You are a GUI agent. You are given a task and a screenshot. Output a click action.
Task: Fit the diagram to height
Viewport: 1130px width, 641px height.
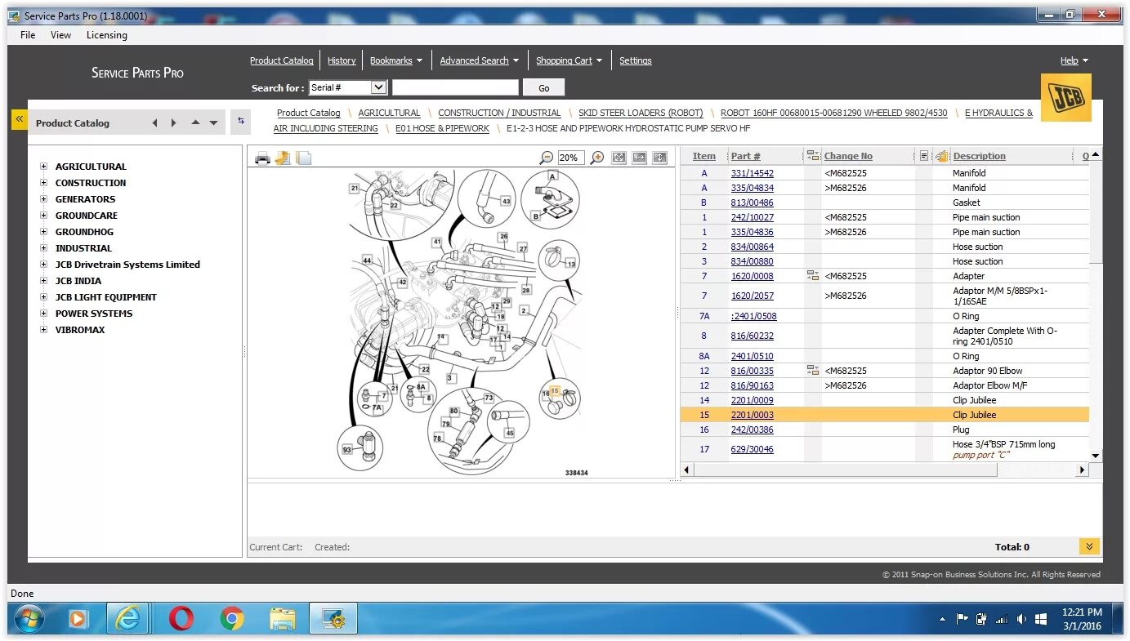(x=660, y=158)
